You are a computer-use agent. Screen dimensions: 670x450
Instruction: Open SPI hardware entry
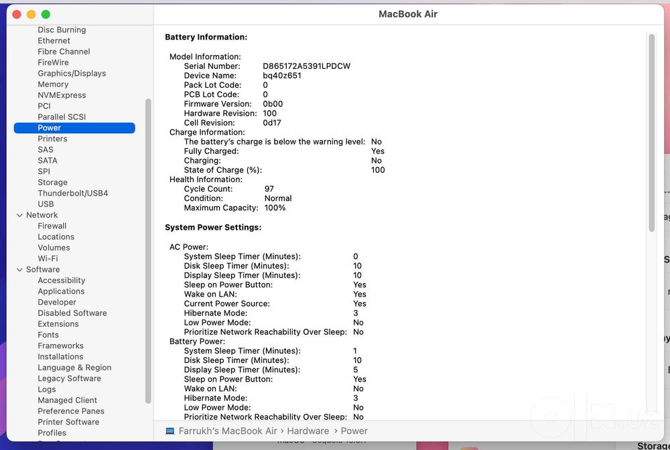(44, 171)
